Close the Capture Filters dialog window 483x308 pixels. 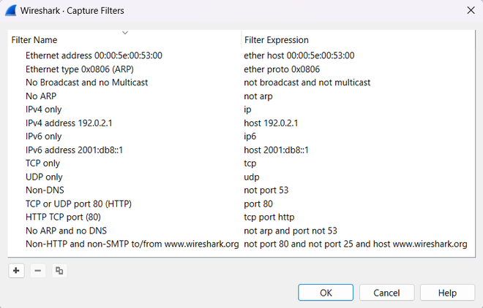(470, 10)
